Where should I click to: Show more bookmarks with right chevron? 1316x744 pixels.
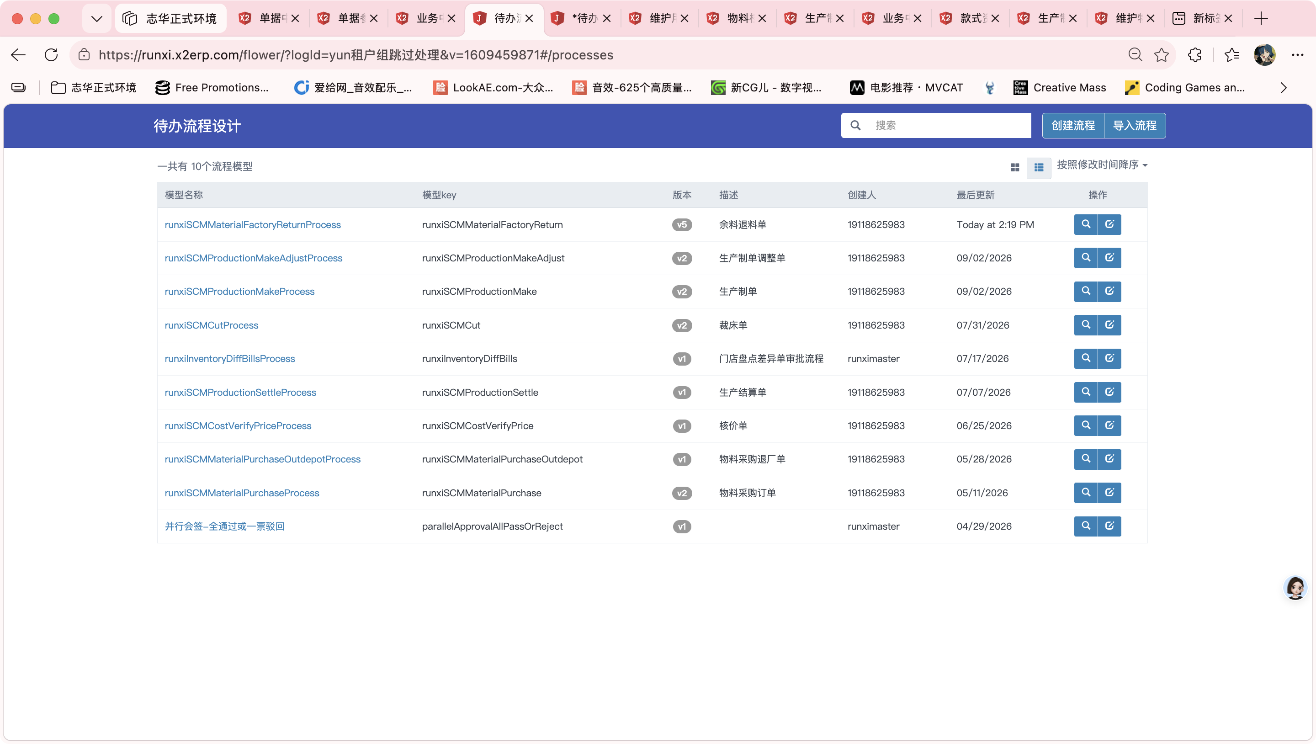1283,88
